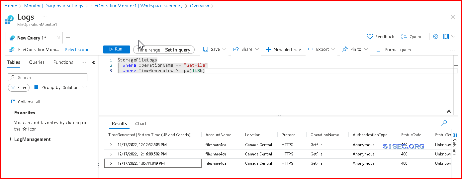This screenshot has width=462, height=179.
Task: Click the Logs workspace icon in header
Action: (x=9, y=20)
